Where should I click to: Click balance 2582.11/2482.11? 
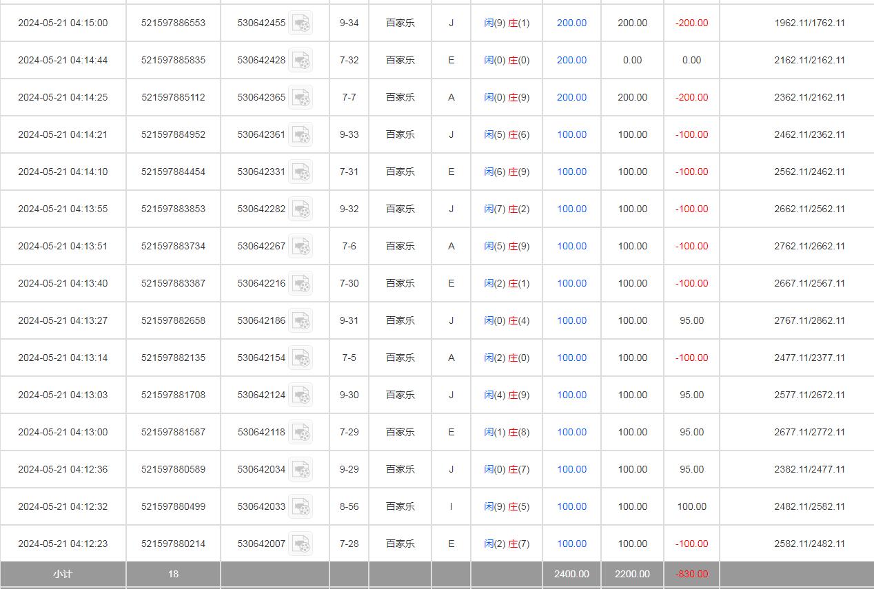coord(809,544)
